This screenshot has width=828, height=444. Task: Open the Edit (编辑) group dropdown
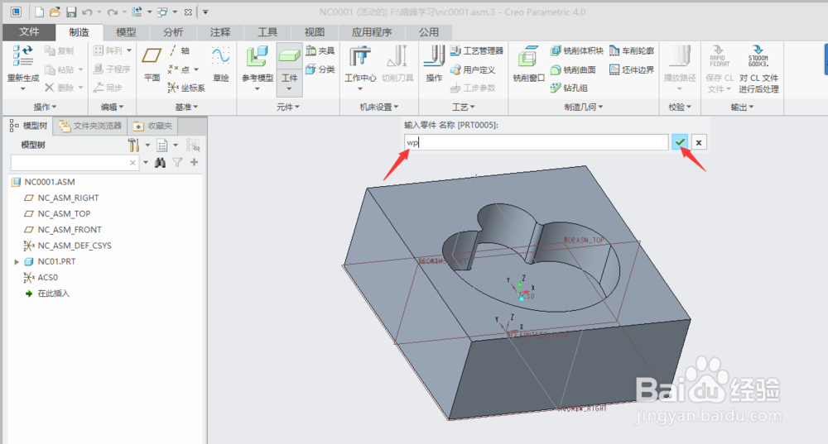coord(112,107)
